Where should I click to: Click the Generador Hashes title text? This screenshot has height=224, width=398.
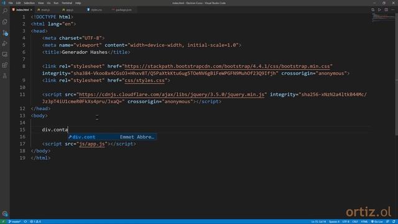pos(85,52)
